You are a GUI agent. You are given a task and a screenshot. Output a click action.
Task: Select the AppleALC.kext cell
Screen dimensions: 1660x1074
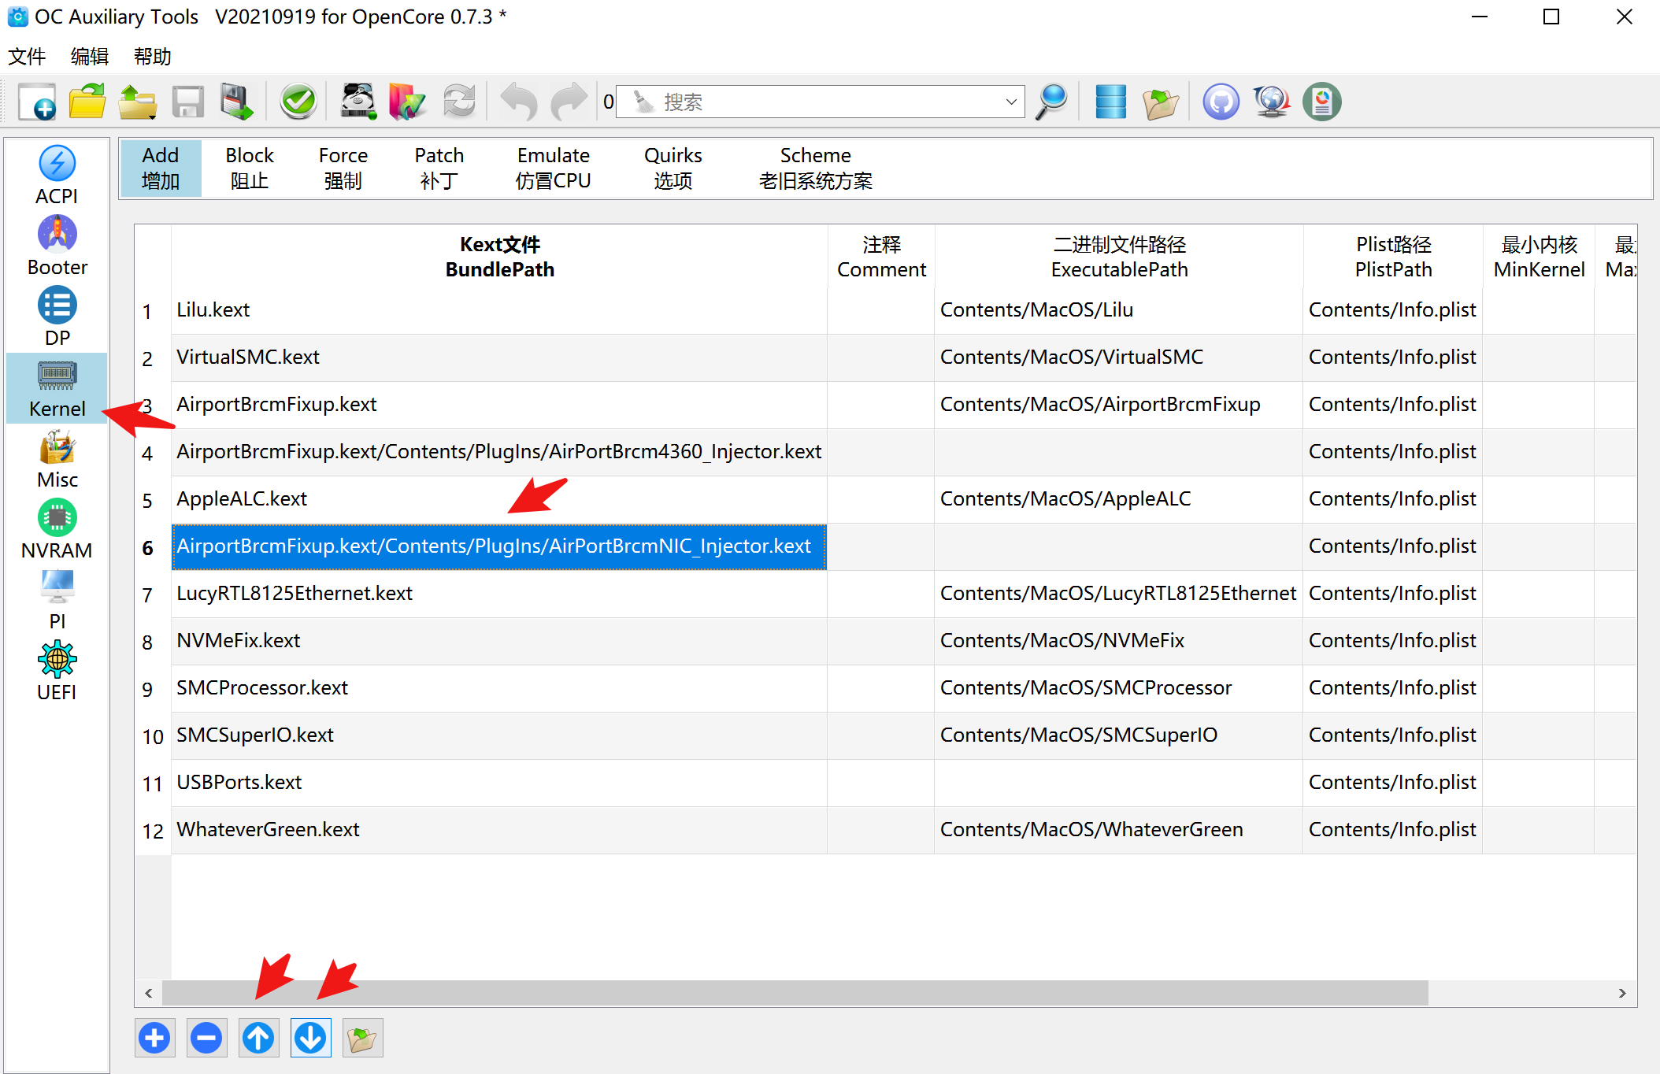tap(499, 499)
